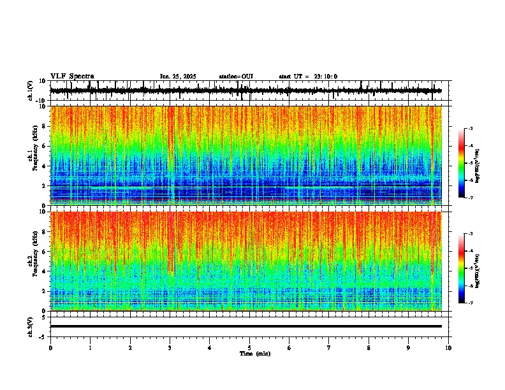Click the "8" kHz tick of ch.1 spectrogram

coord(45,126)
